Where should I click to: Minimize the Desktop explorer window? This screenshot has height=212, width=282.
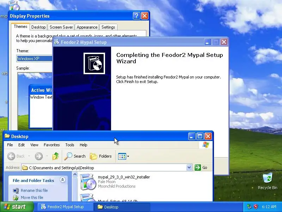click(x=192, y=136)
